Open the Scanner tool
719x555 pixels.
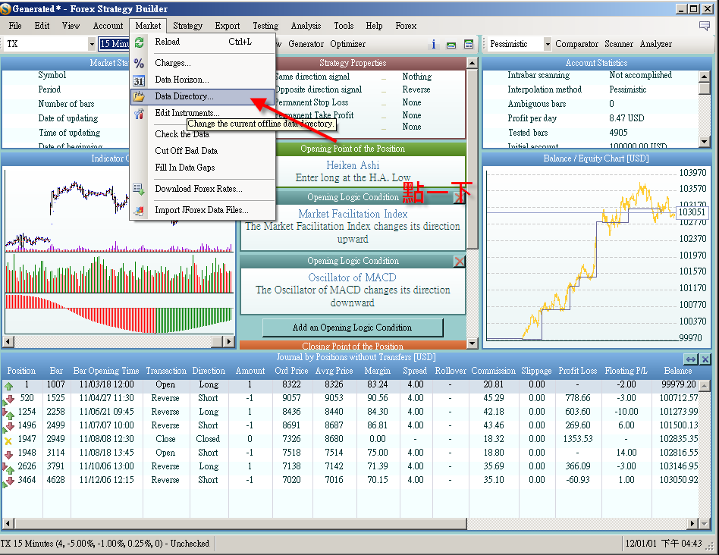tap(619, 44)
